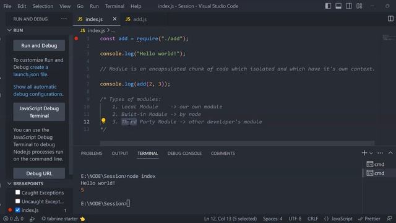Open the View menu

(65, 6)
